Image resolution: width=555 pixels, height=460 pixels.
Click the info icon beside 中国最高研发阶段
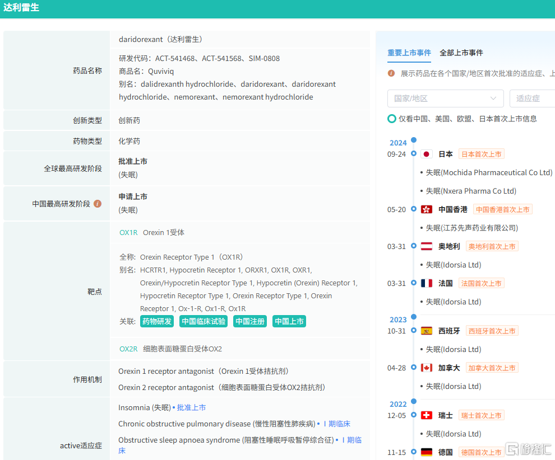[x=98, y=204]
